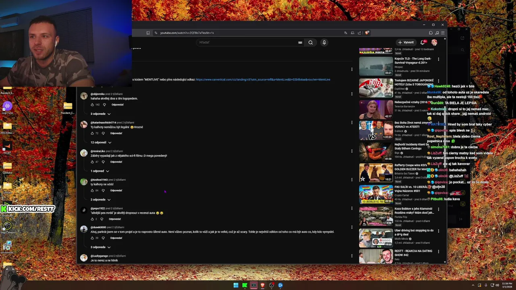516x290 pixels.
Task: Open more options for @katarinaschick4714 comment
Action: coord(352,122)
